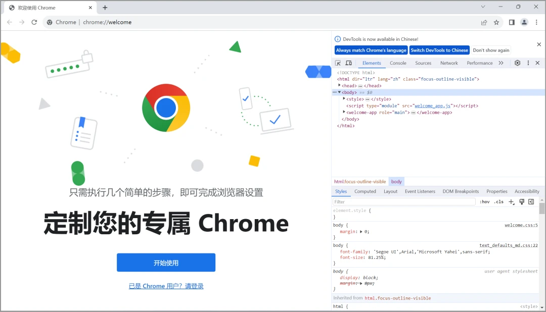Add a new style rule with the plus icon
This screenshot has width=546, height=312.
point(511,202)
